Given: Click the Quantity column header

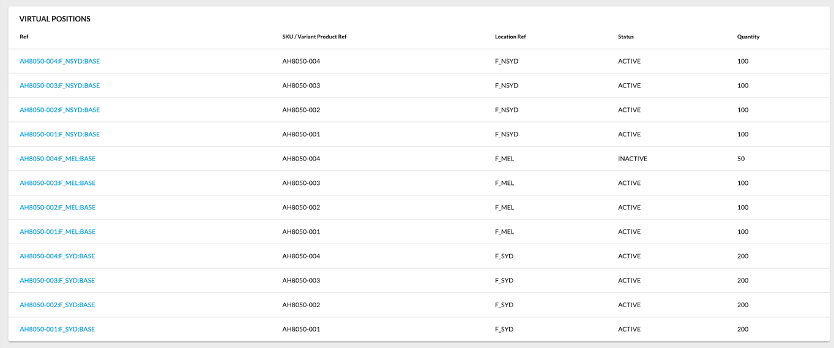Looking at the screenshot, I should click(748, 37).
